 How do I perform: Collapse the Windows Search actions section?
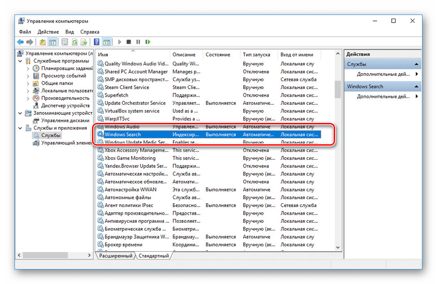pos(416,87)
